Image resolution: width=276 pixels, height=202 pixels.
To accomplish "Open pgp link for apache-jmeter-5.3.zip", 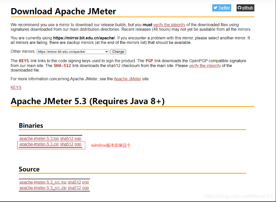I will tap(78, 144).
